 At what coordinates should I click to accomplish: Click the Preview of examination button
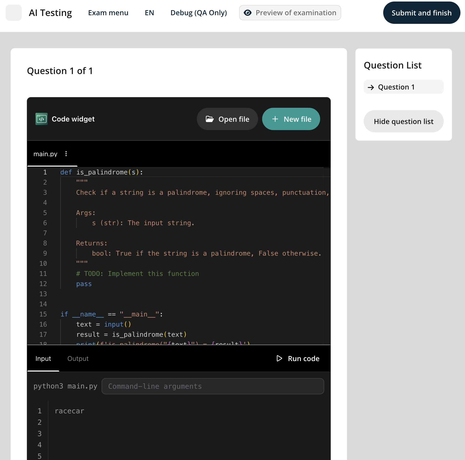(x=290, y=13)
